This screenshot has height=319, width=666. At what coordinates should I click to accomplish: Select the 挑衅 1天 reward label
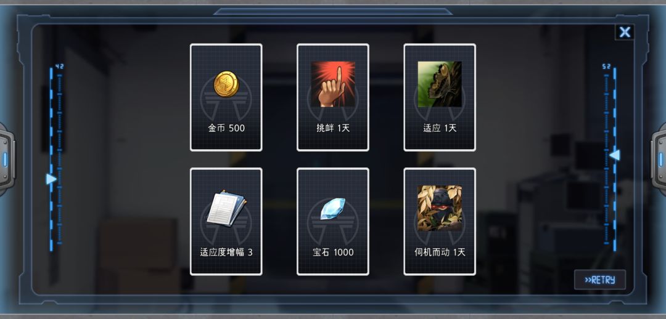[333, 128]
